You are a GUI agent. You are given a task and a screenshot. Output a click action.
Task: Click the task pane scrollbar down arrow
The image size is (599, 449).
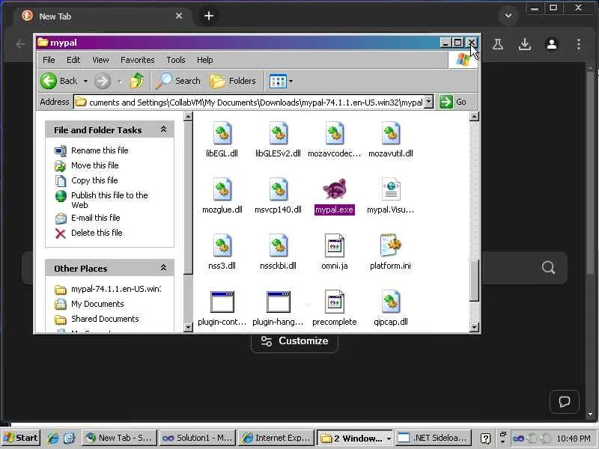point(188,327)
